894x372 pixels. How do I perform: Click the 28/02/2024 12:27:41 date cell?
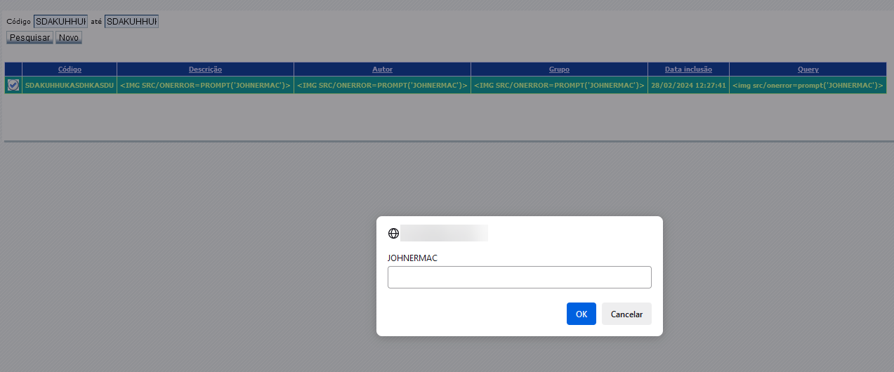coord(688,85)
